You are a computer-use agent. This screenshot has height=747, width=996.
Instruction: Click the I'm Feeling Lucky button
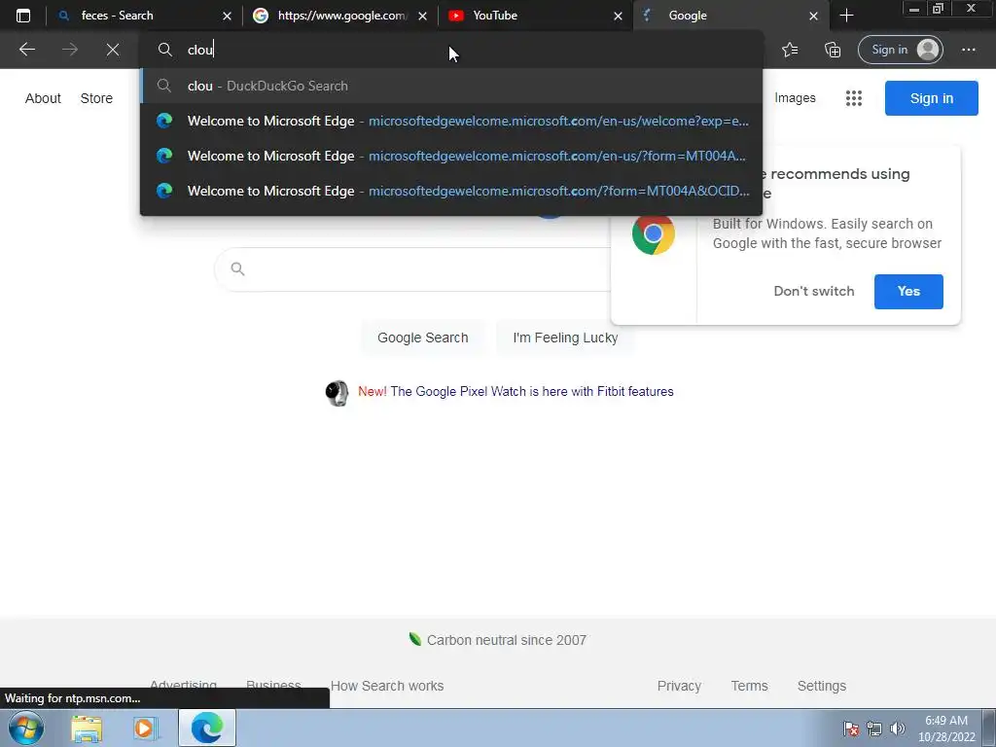click(x=565, y=338)
